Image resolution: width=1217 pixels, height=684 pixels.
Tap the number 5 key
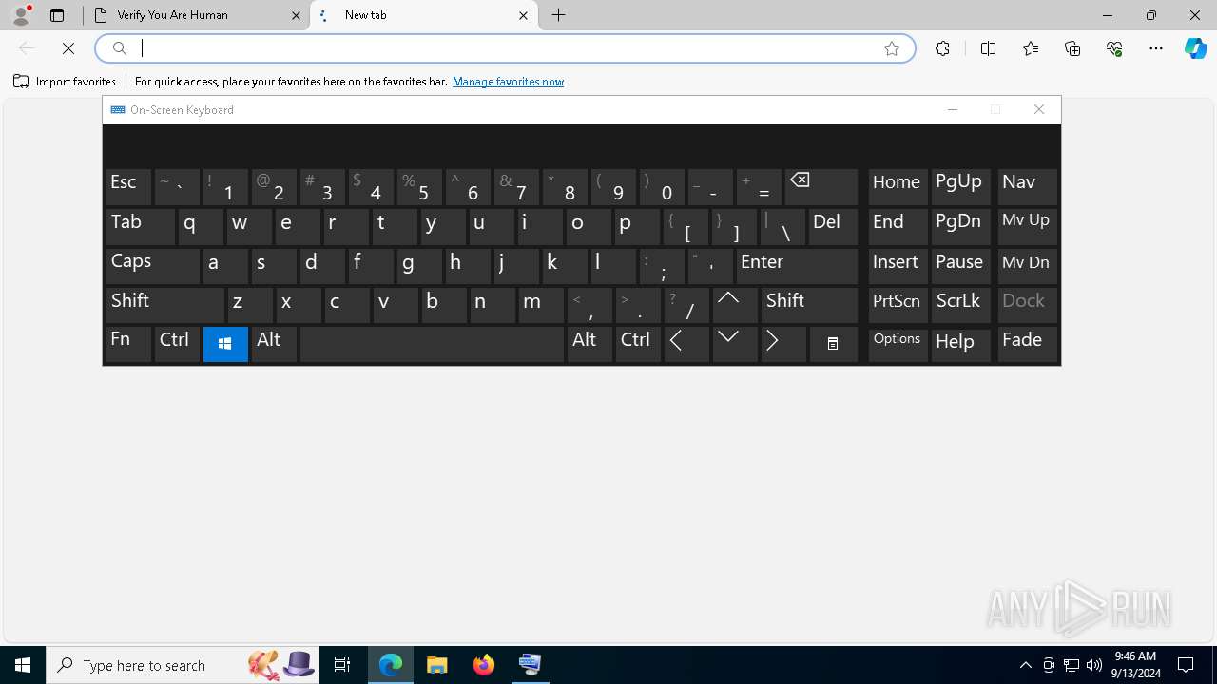click(419, 186)
